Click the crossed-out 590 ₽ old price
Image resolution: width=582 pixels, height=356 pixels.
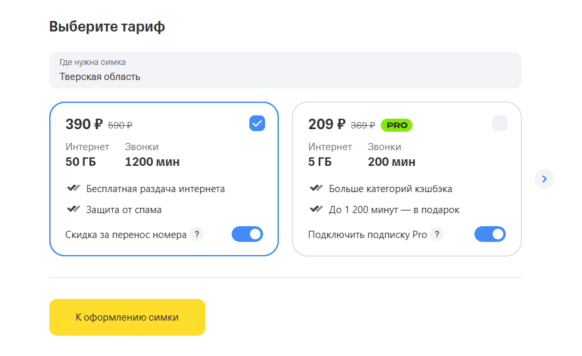120,126
